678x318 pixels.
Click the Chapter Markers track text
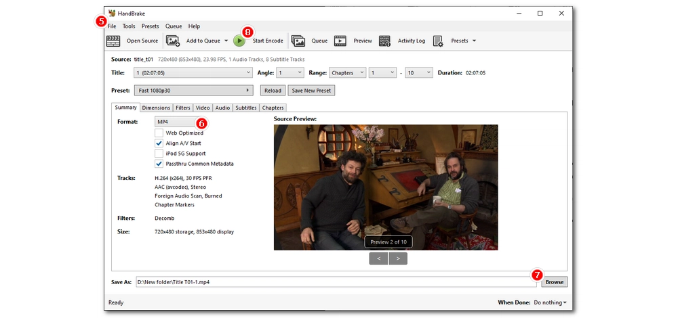click(175, 205)
